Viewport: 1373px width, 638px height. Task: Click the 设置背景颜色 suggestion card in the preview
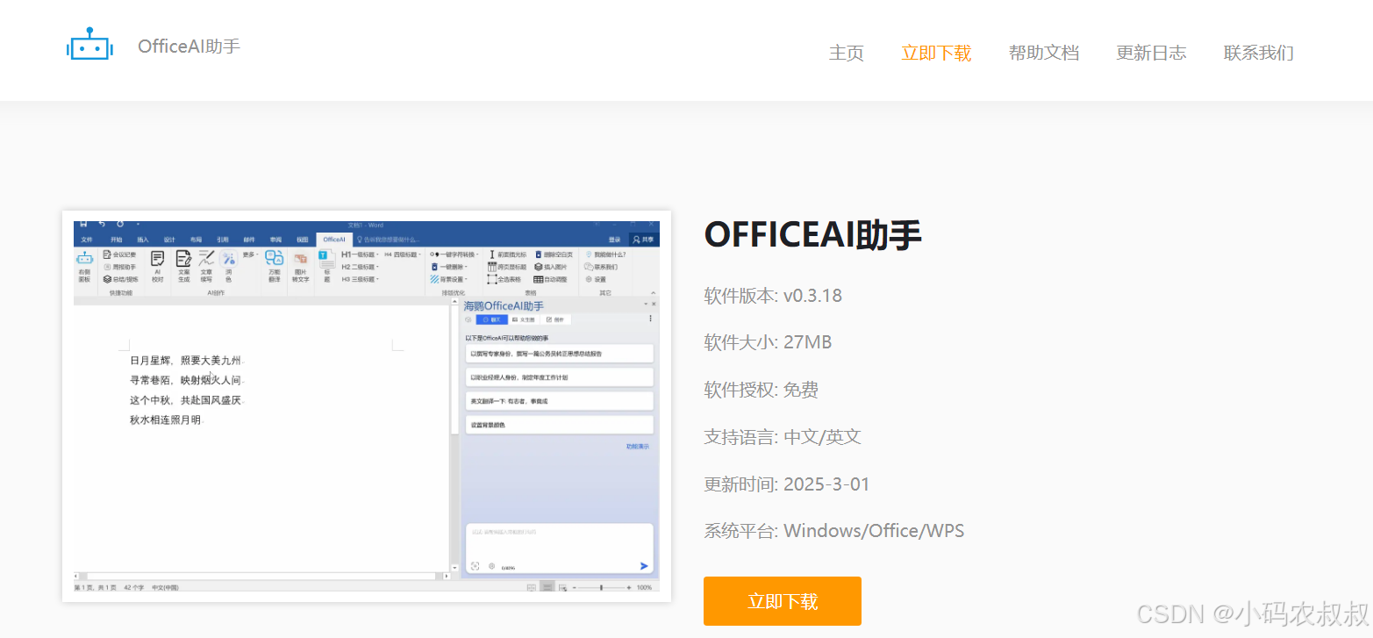560,425
